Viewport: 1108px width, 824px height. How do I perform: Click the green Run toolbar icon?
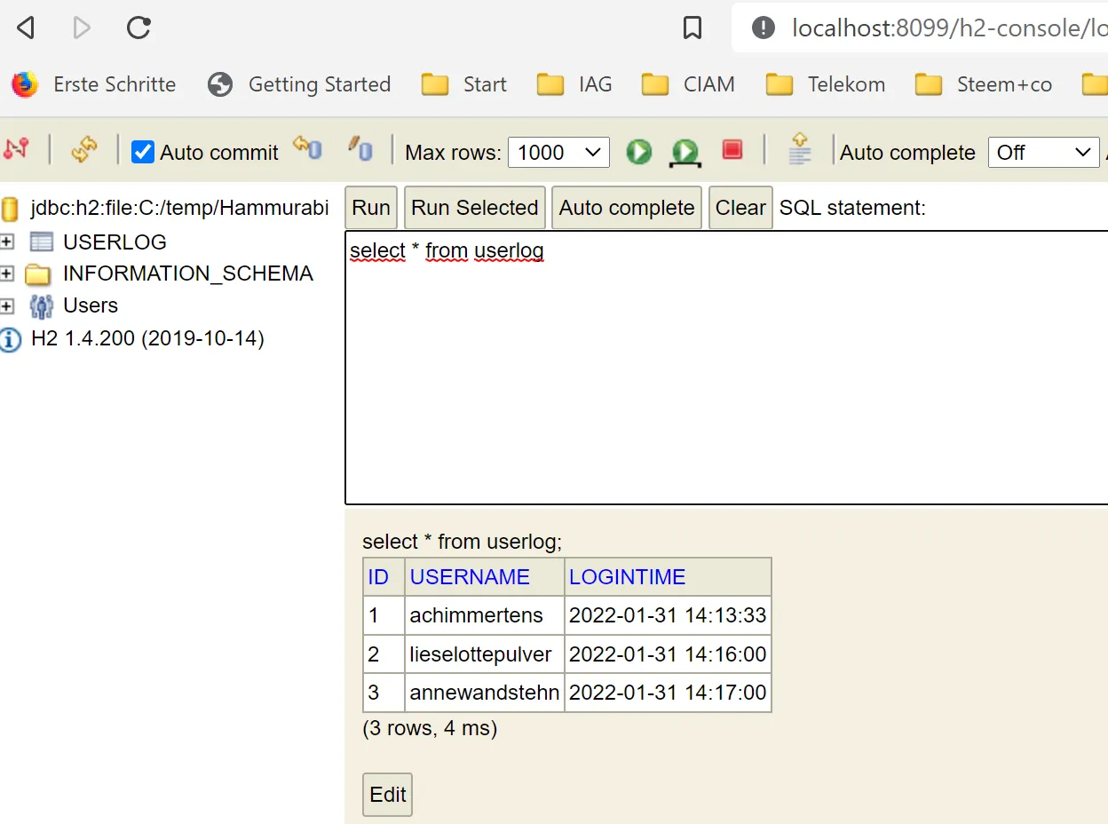coord(638,152)
